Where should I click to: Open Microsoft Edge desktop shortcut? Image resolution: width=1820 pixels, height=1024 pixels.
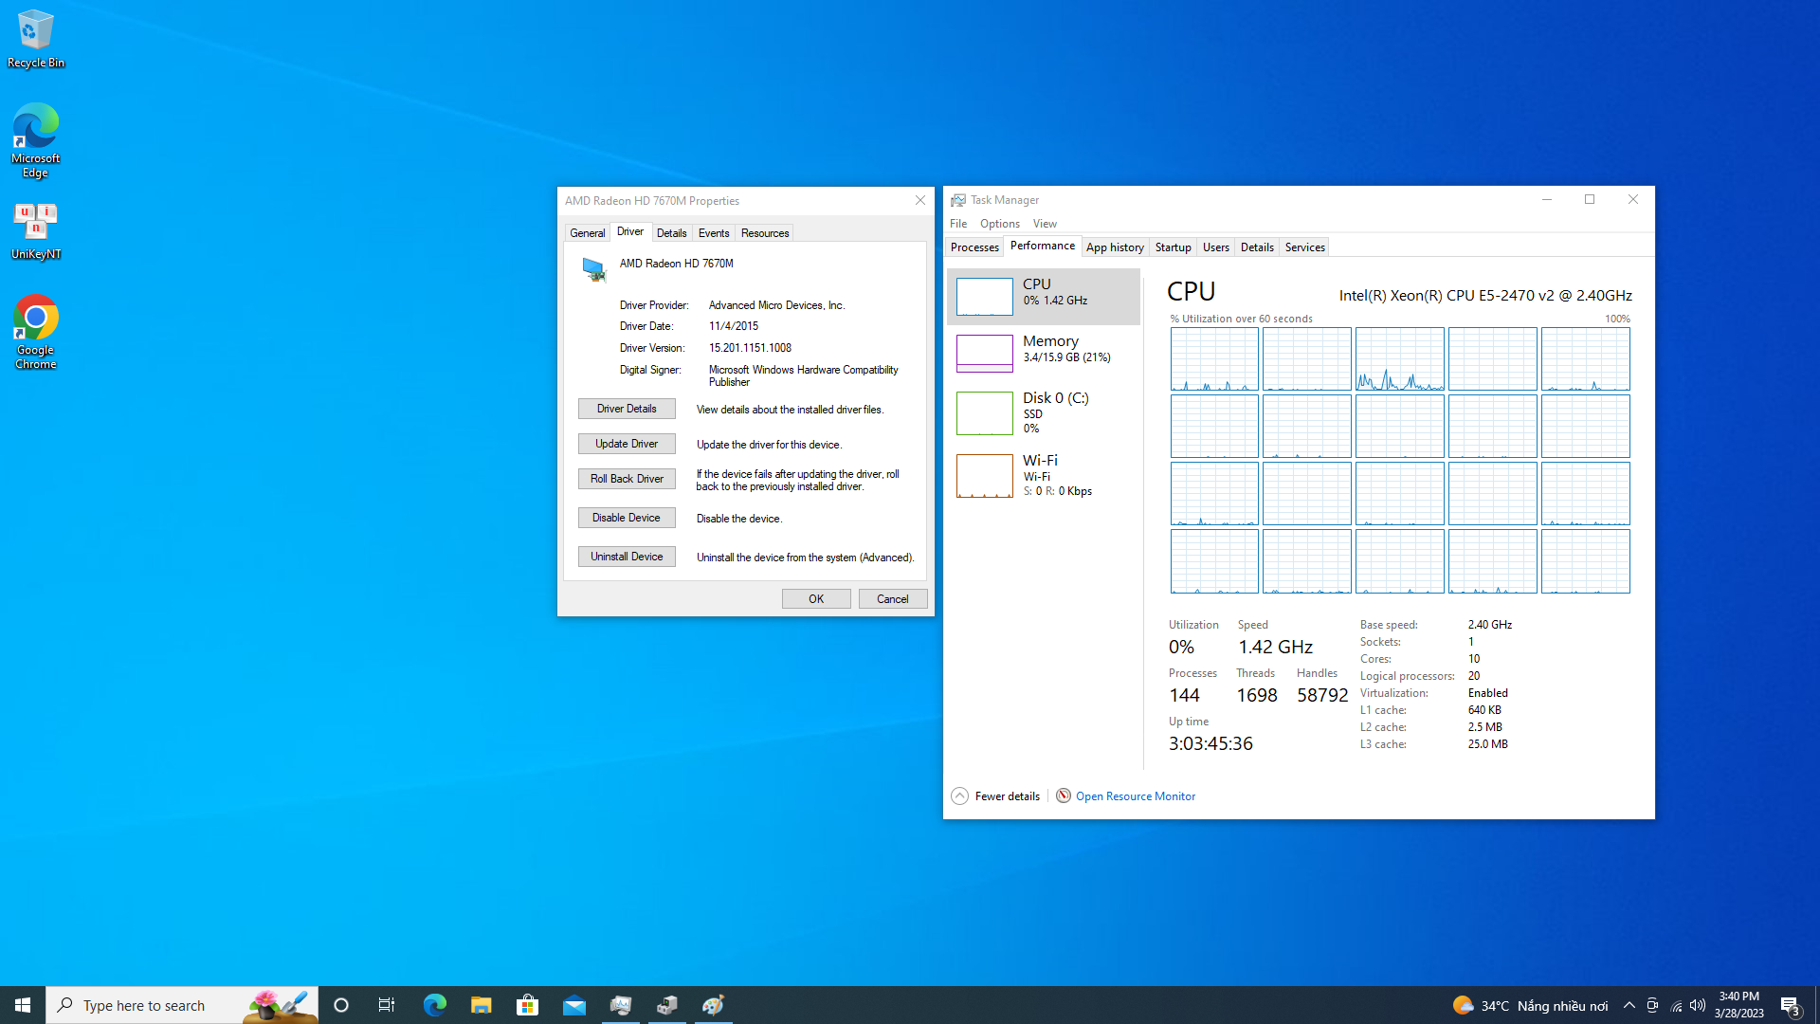[36, 140]
